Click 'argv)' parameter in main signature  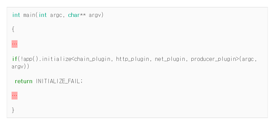pos(96,16)
